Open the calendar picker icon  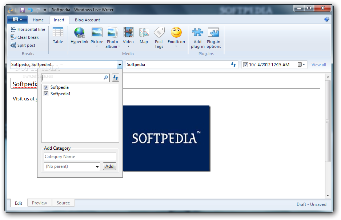301,65
